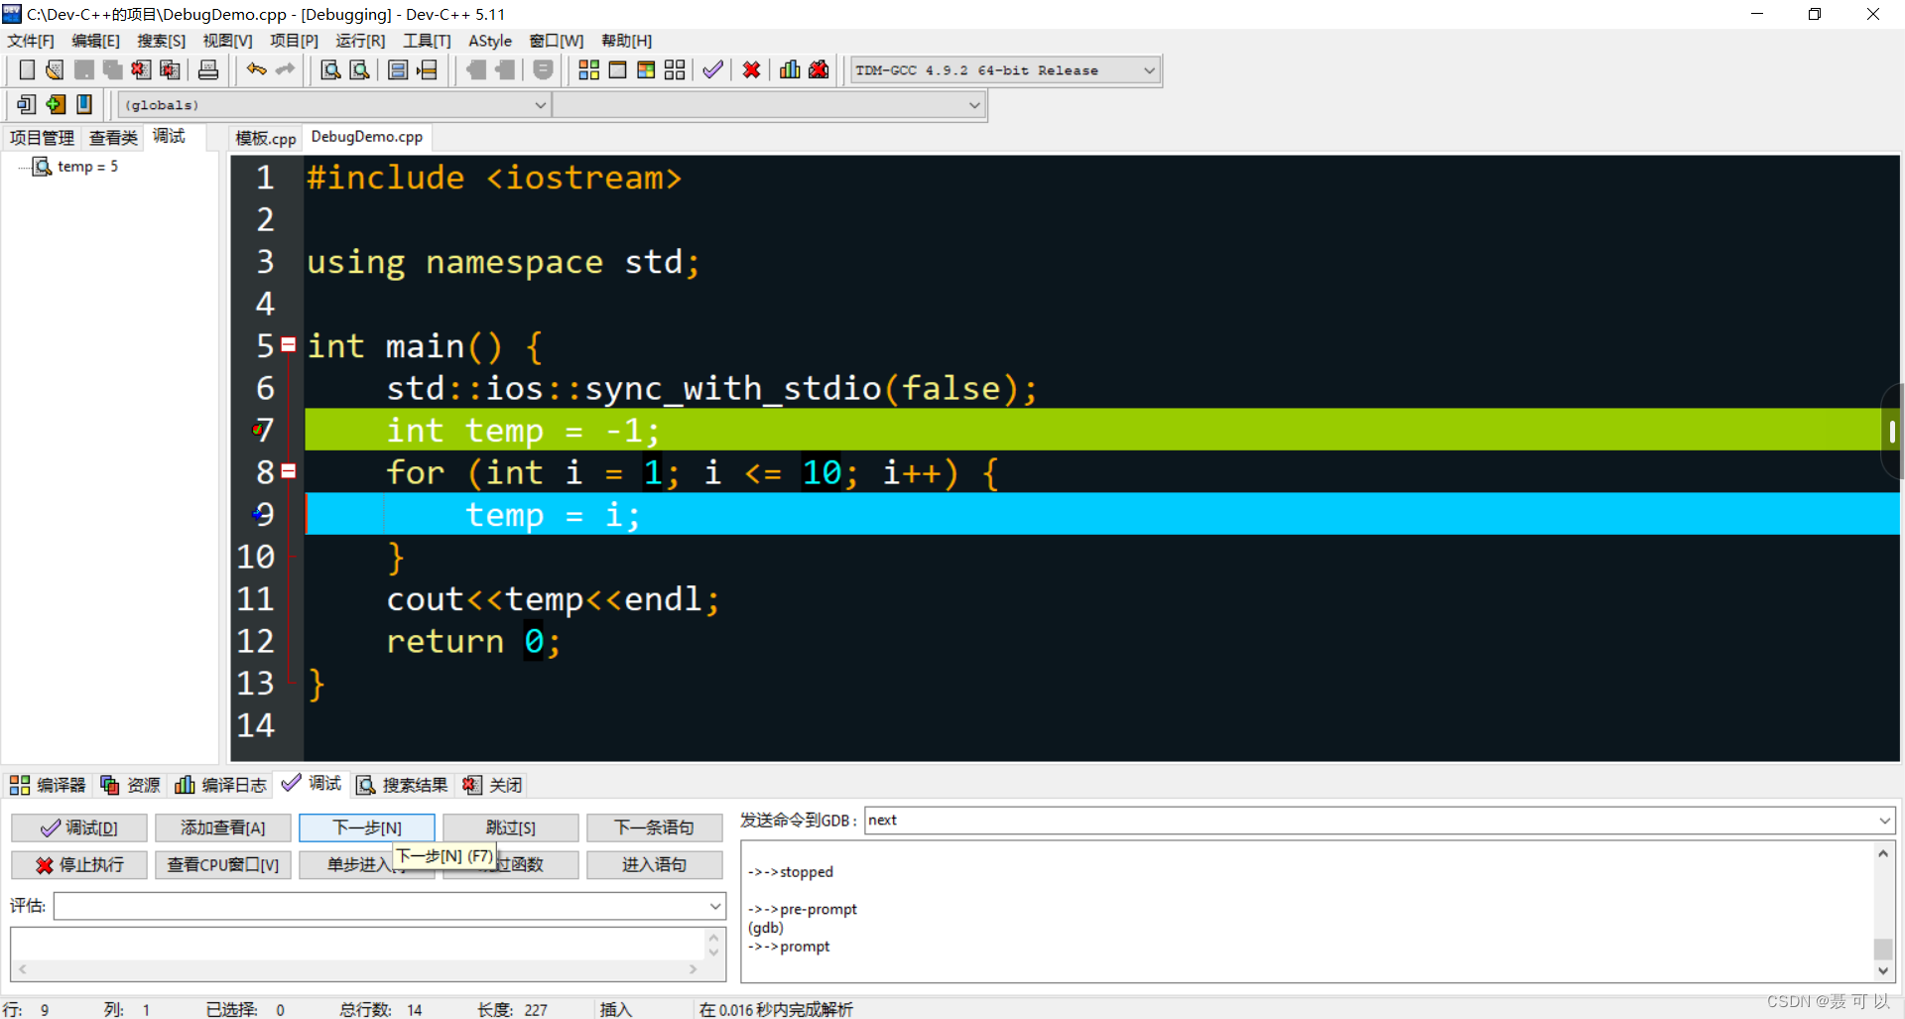Select the goto-declaration green plus icon

pyautogui.click(x=55, y=103)
